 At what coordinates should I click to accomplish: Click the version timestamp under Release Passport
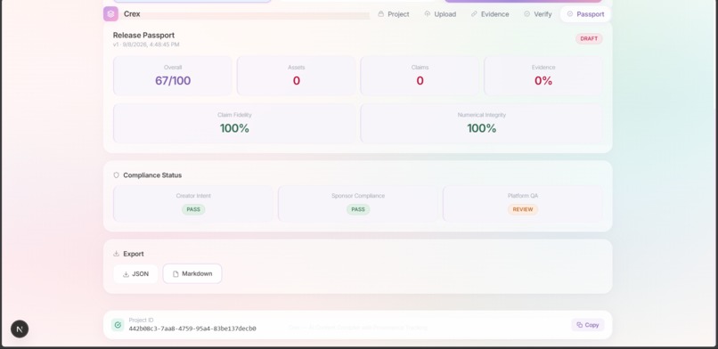[146, 45]
